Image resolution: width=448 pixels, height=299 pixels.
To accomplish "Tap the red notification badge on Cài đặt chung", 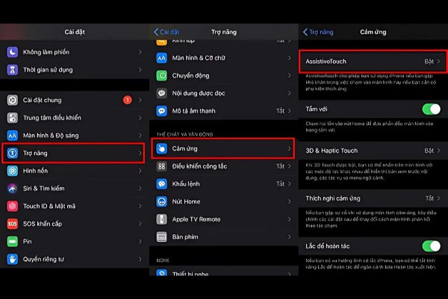I will coord(128,100).
